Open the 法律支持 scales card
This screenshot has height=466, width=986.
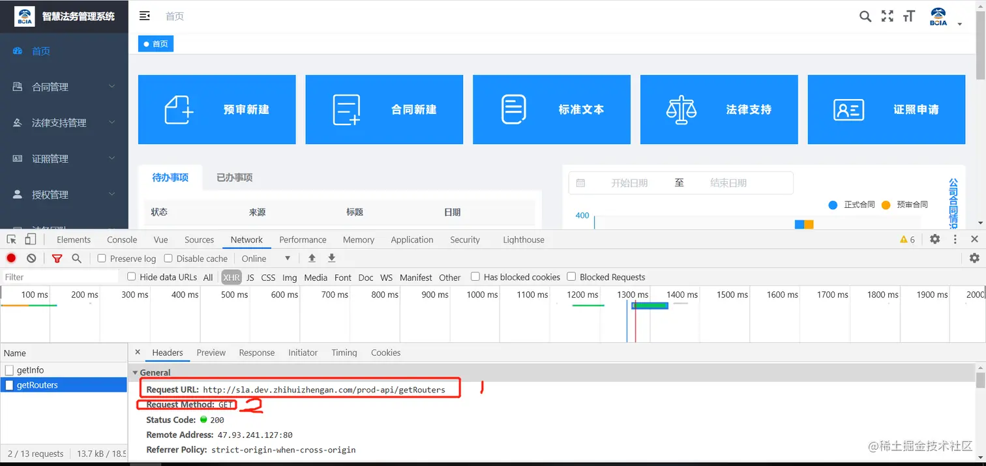719,109
